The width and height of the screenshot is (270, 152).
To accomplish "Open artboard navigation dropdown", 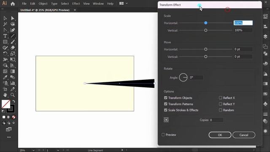I will pyautogui.click(x=58, y=150).
